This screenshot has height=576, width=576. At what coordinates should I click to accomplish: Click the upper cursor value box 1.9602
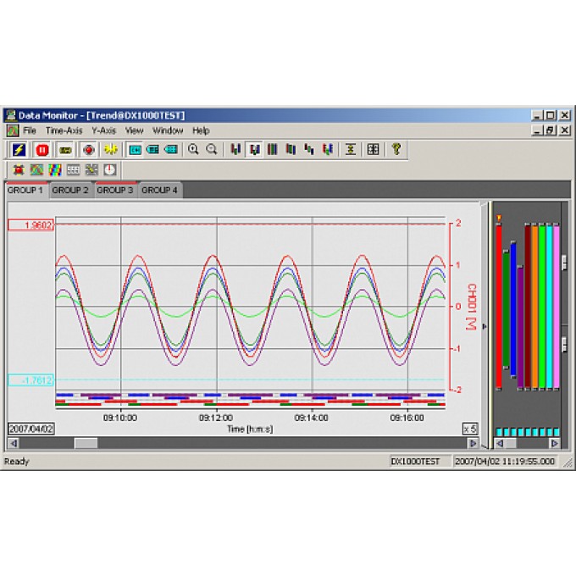click(x=31, y=224)
